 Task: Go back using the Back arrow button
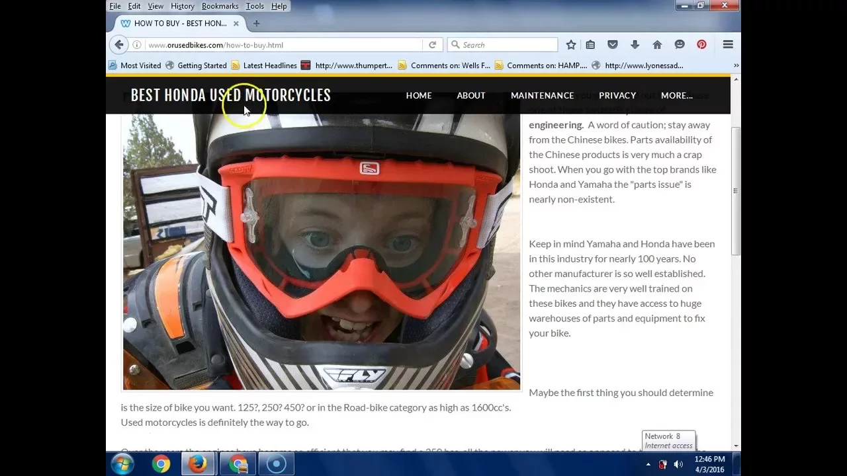click(x=119, y=45)
